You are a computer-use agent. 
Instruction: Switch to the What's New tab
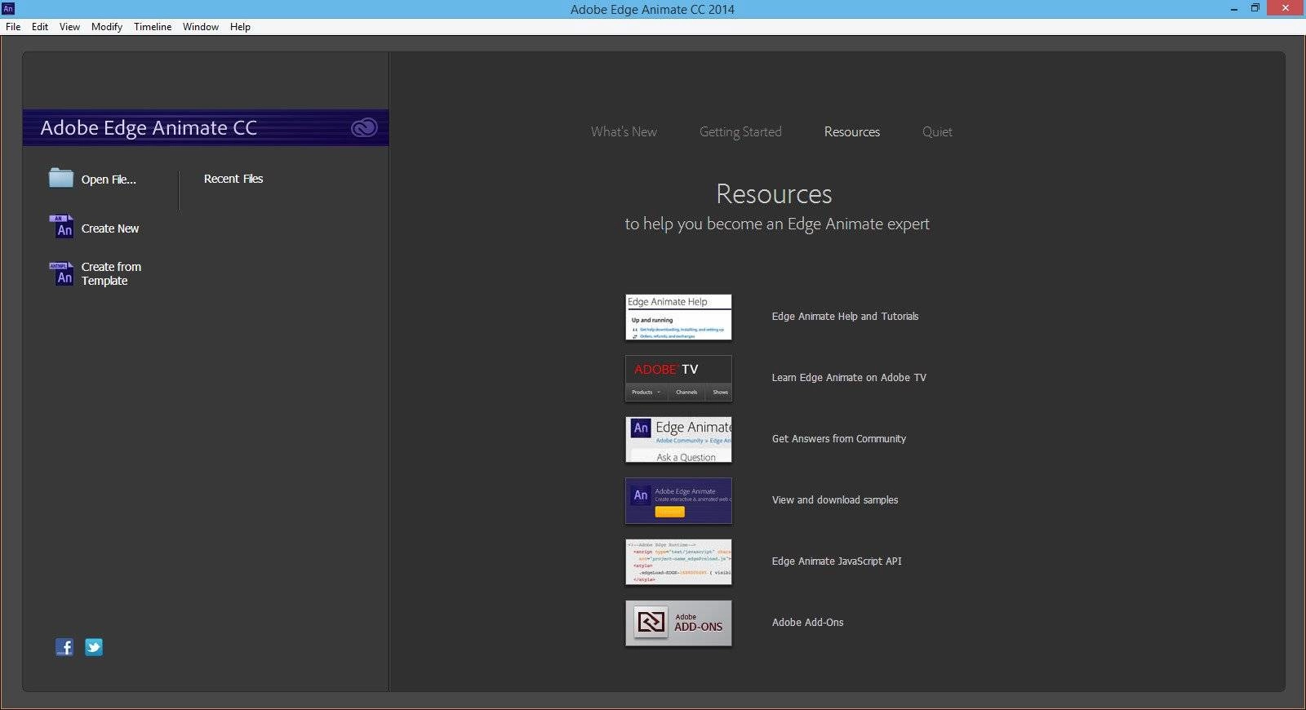(x=624, y=131)
